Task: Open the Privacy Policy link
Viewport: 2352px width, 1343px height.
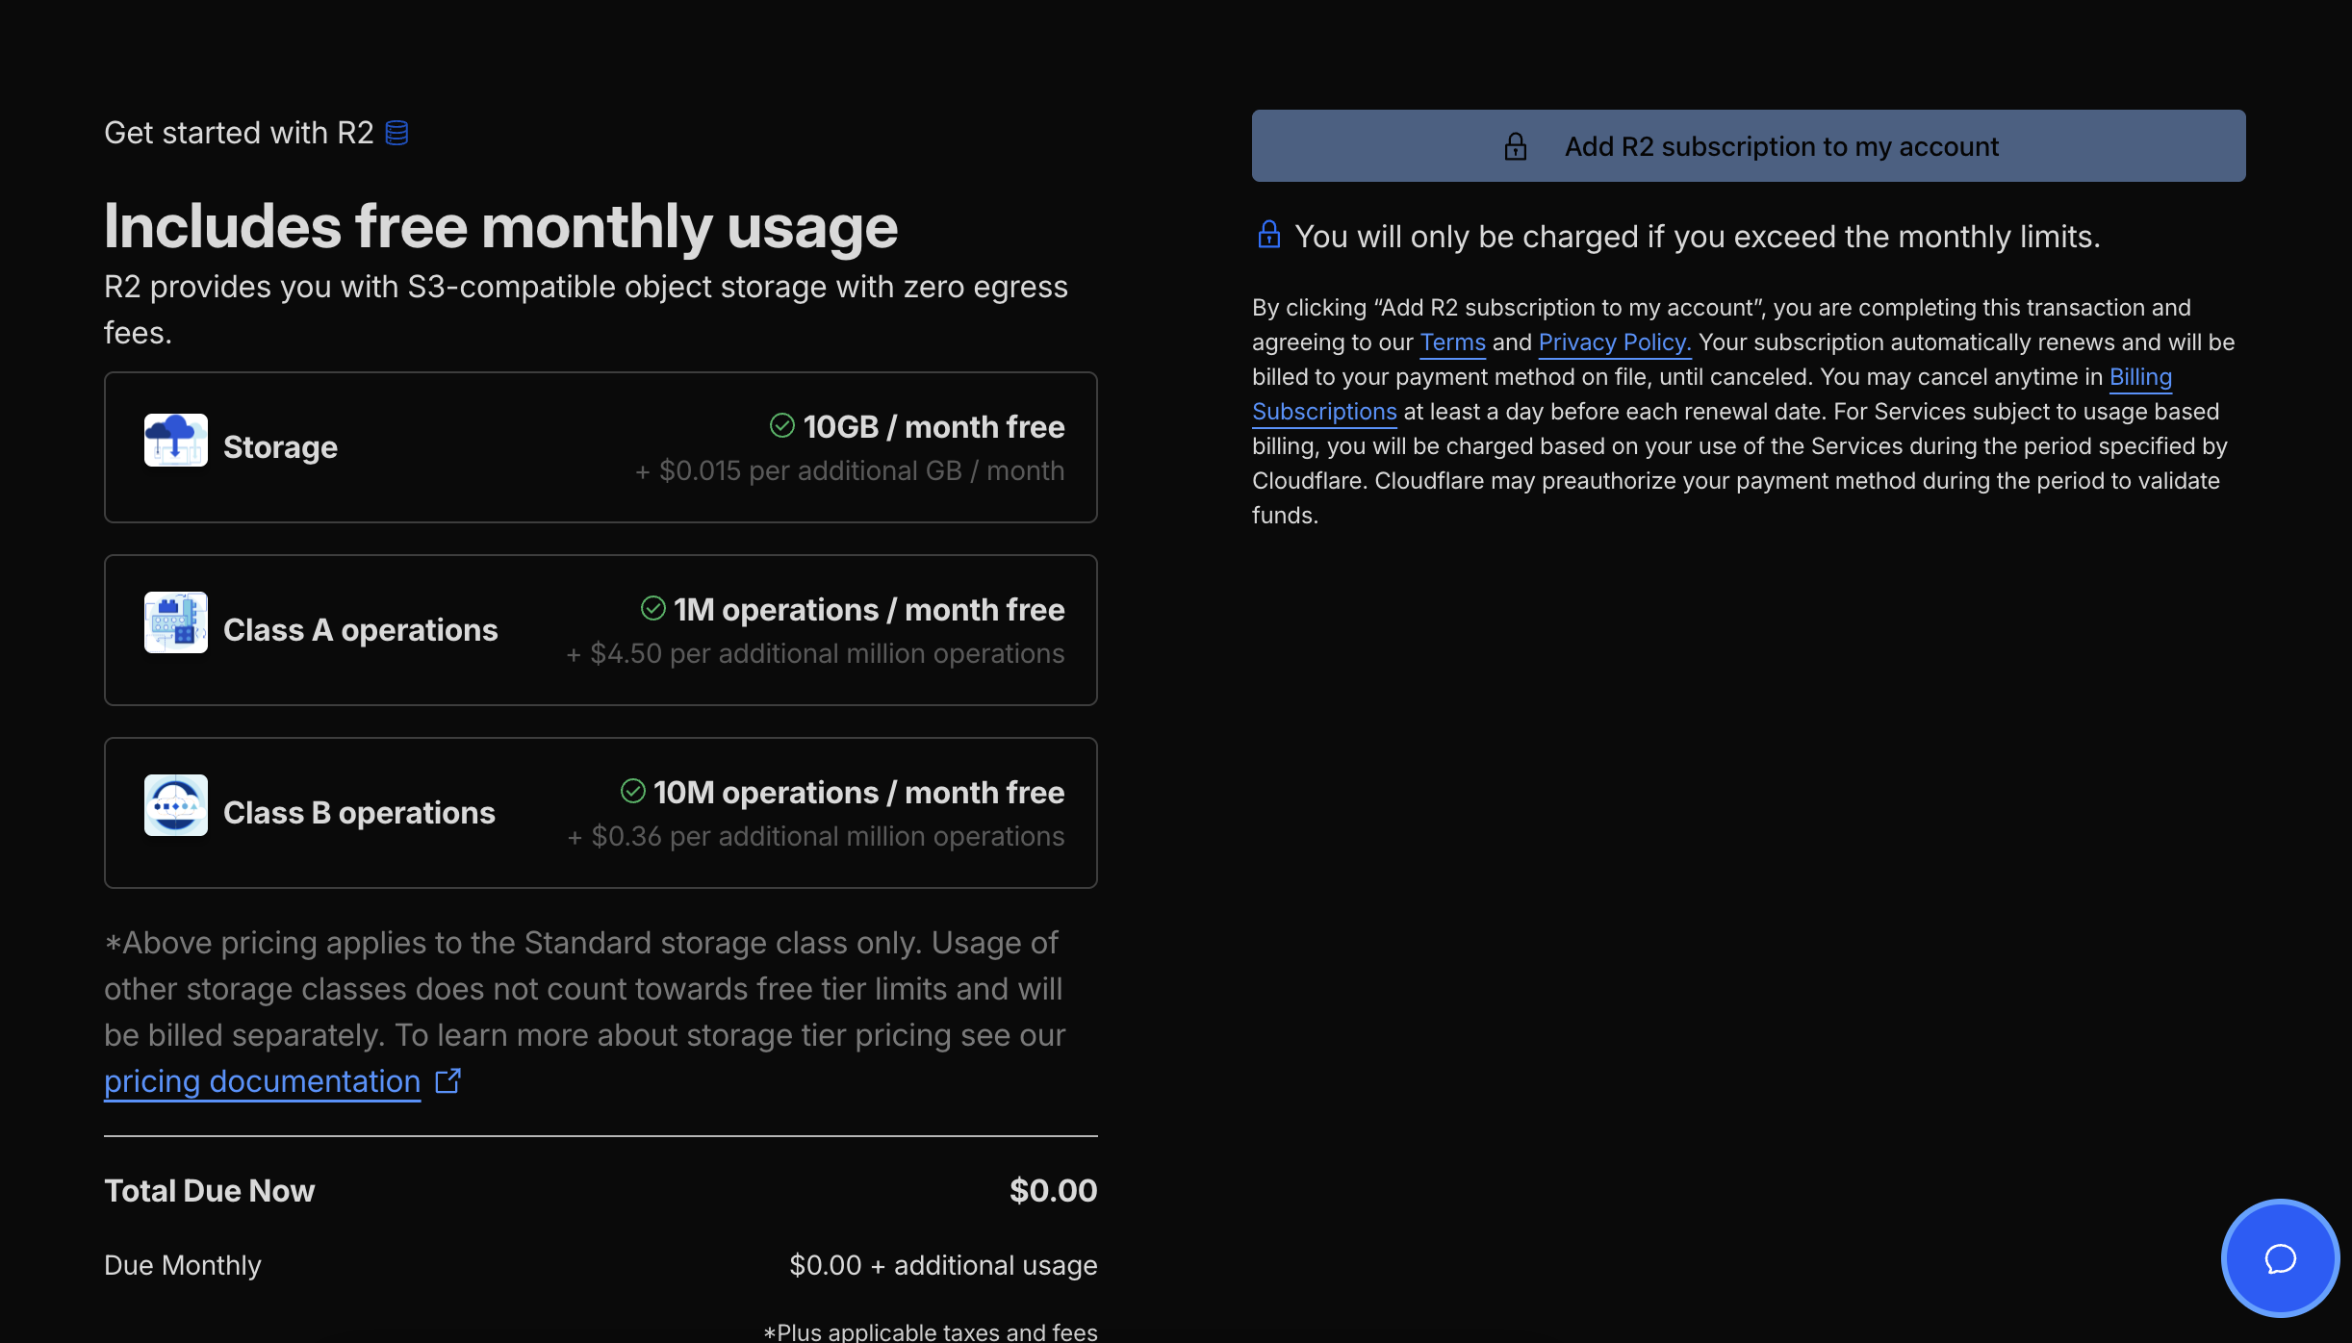Action: [x=1614, y=342]
